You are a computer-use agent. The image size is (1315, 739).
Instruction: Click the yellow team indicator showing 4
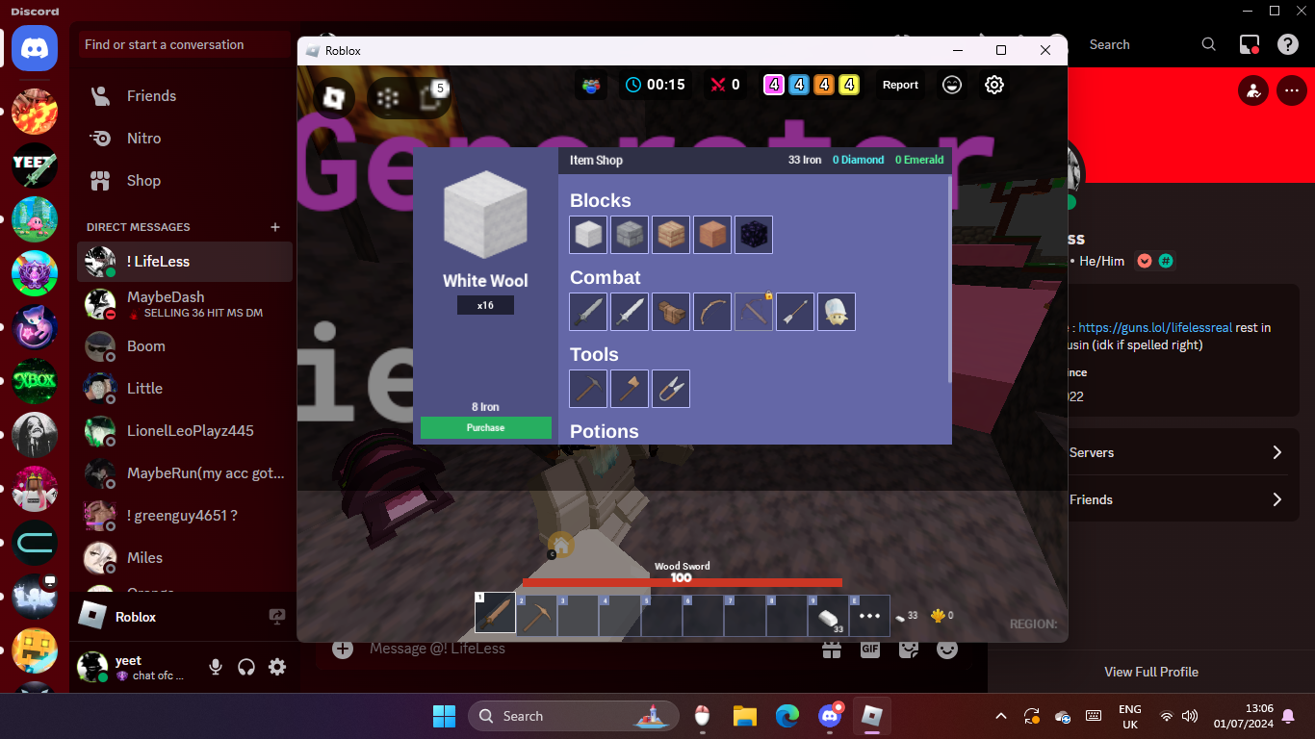coord(849,85)
